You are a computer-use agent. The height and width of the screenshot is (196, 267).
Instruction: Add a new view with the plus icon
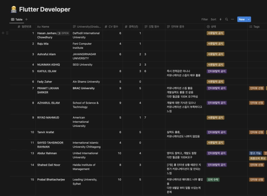point(26,19)
